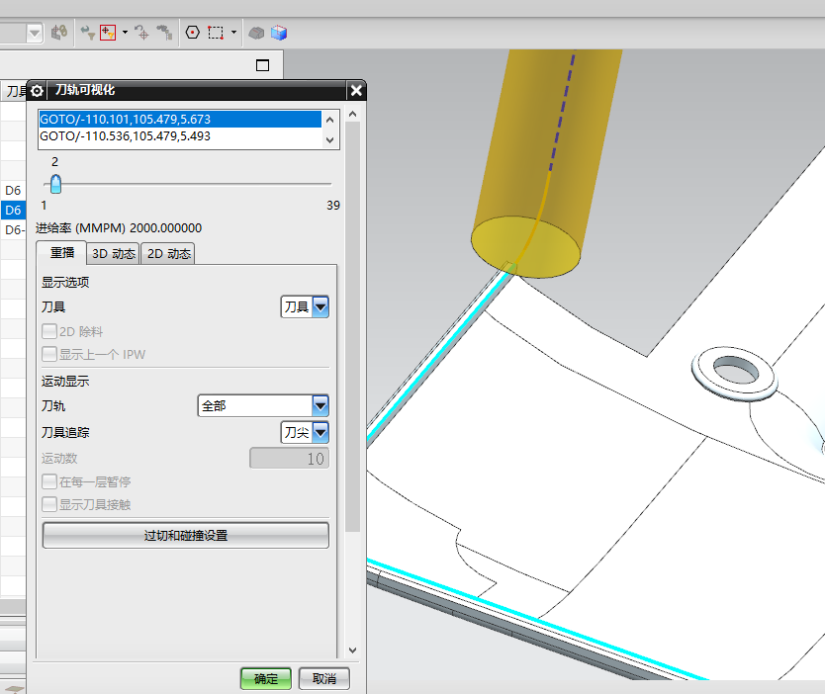
Task: Open the dialog settings gear icon
Action: 37,90
